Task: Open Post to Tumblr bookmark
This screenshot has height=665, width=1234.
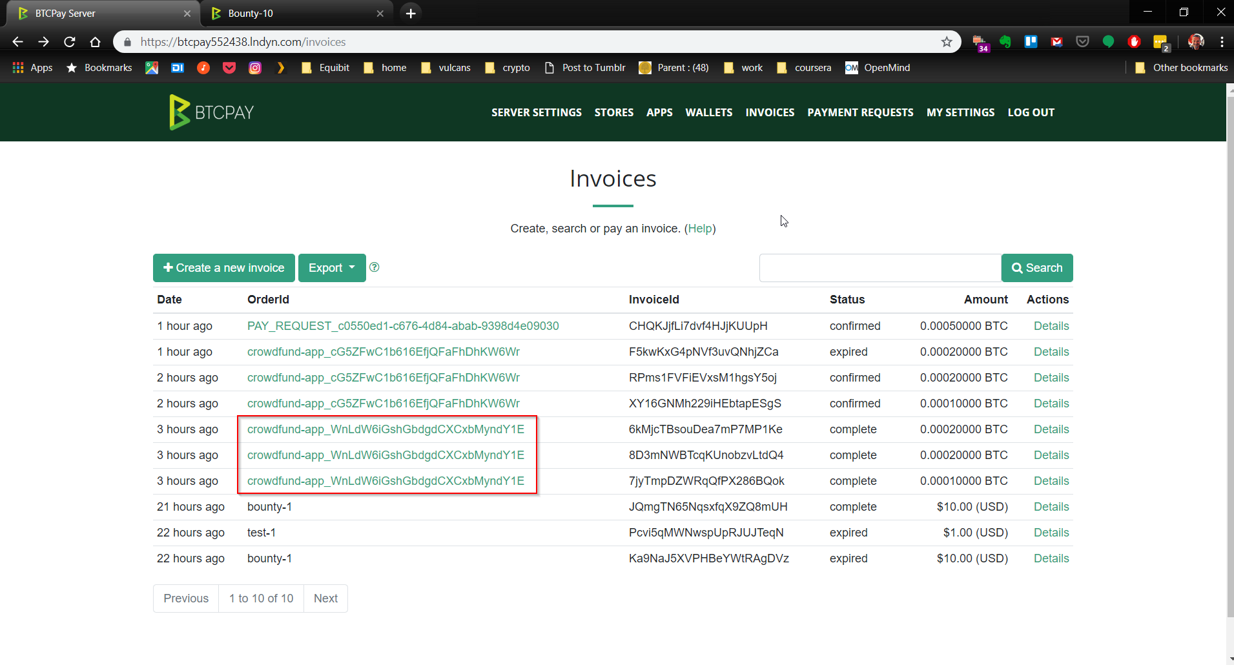Action: 585,68
